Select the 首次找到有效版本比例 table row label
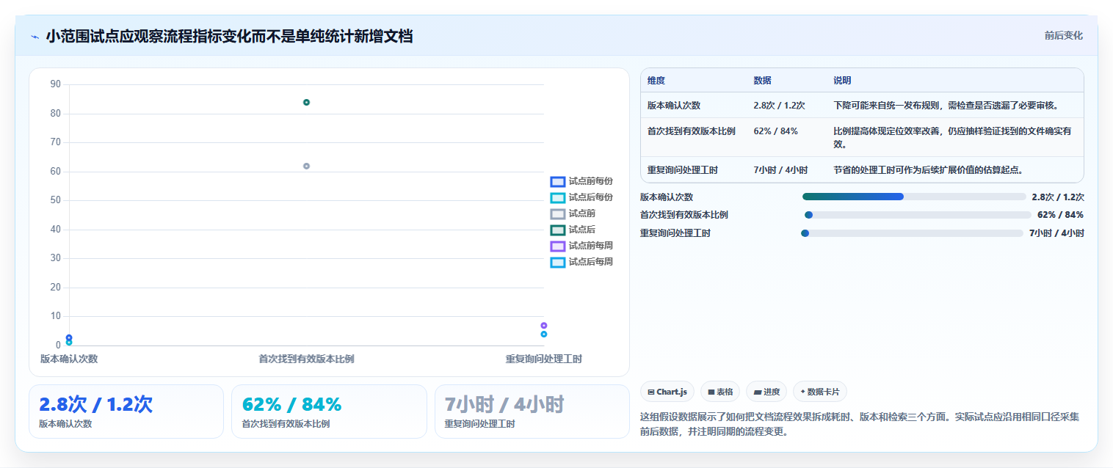This screenshot has width=1113, height=468. pos(692,131)
